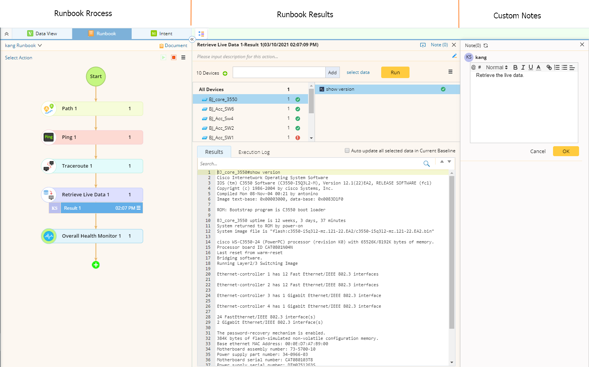Click the insert link icon in note editor
Viewport: 589px width, 367px height.
pos(549,67)
